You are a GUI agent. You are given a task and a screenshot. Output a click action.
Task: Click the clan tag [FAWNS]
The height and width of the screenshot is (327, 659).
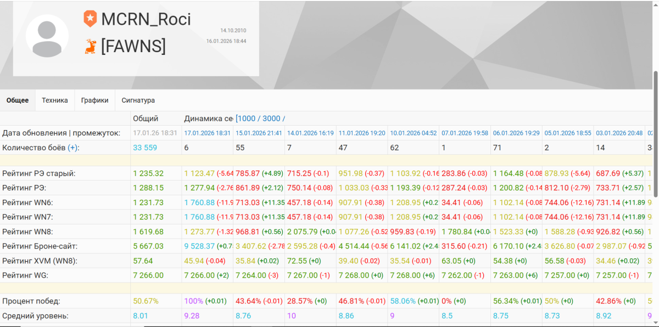[133, 47]
